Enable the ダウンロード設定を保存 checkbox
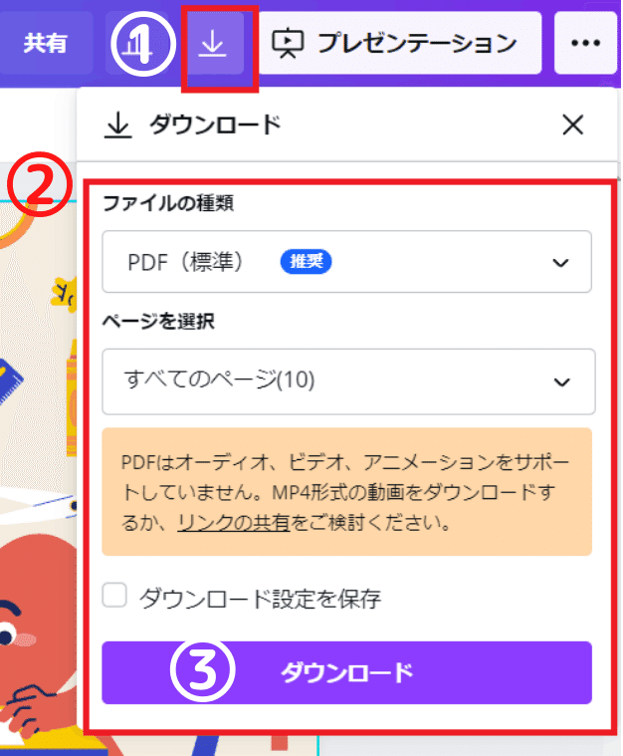This screenshot has height=756, width=623. (114, 595)
